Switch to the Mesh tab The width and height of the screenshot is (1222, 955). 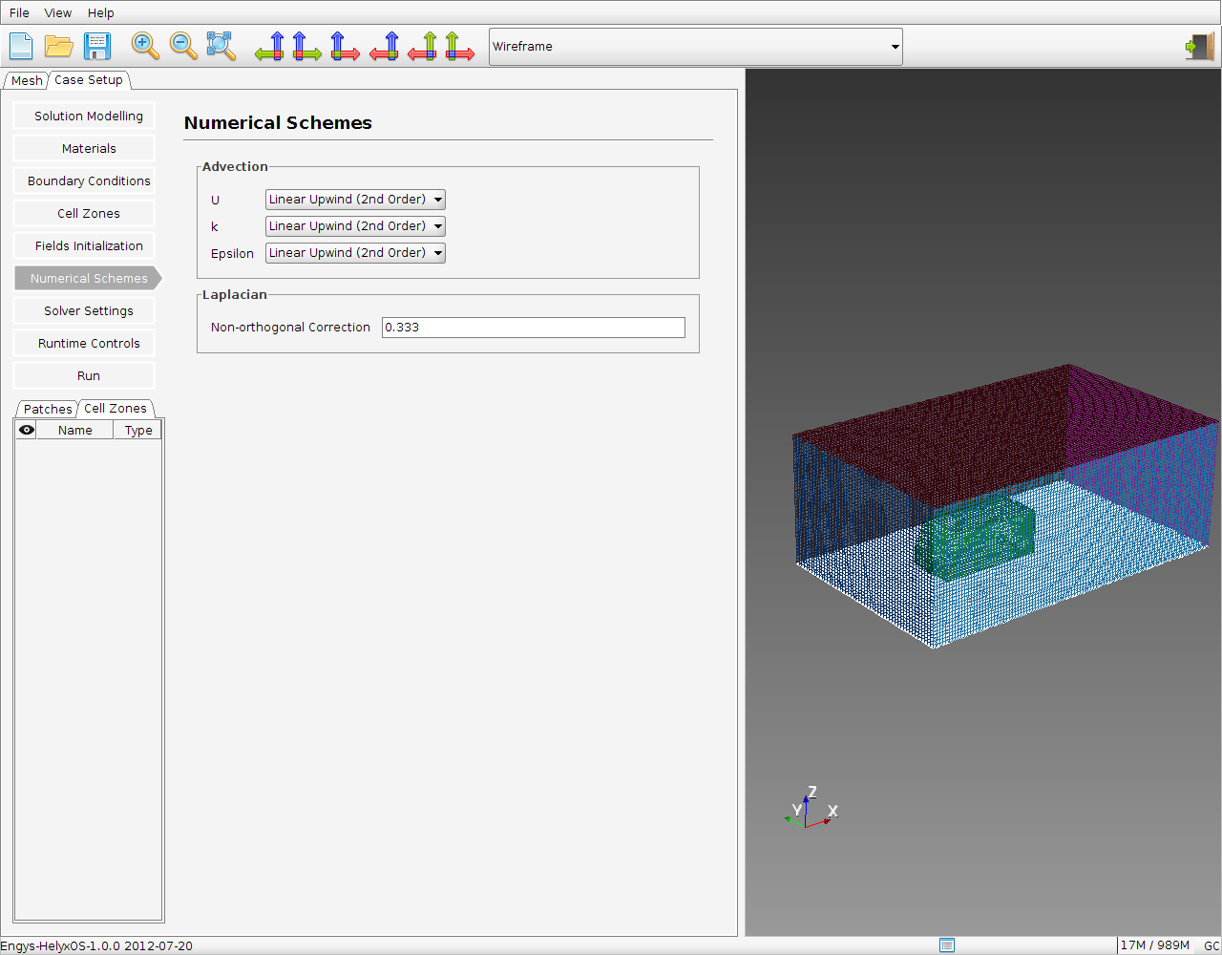coord(27,81)
